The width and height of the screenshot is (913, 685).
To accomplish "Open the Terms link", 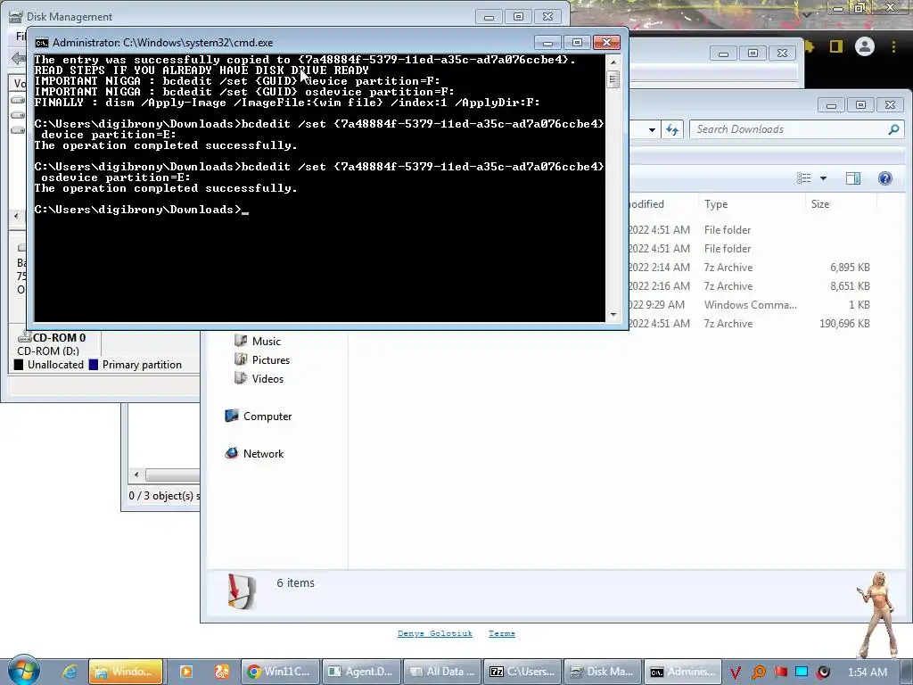I will (x=502, y=633).
